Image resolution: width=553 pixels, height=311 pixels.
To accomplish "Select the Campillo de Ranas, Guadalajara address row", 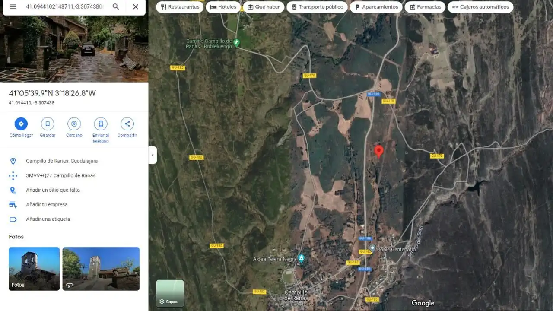I will pos(74,161).
